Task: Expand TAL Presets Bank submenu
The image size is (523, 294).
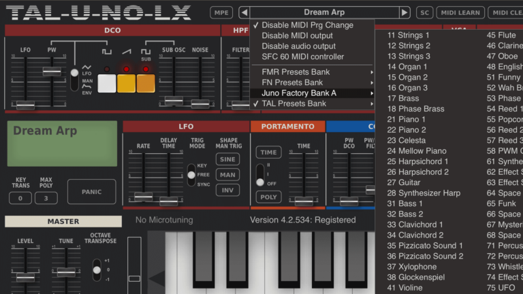Action: [312, 103]
